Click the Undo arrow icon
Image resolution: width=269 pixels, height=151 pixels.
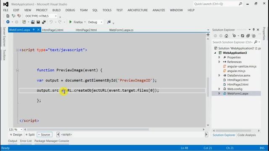(51, 22)
